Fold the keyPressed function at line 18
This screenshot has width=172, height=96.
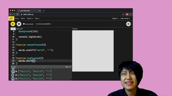[15, 58]
